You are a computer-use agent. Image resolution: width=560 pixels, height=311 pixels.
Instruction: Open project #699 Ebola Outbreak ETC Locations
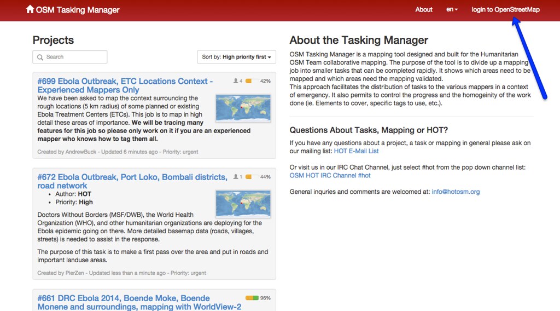125,85
